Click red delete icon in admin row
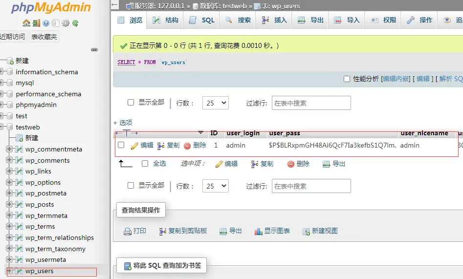Viewport: 463px width, 279px height. (x=187, y=146)
